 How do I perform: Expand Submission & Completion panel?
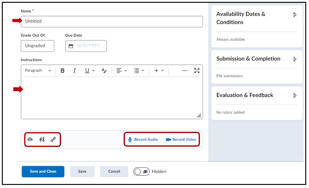pos(295,59)
